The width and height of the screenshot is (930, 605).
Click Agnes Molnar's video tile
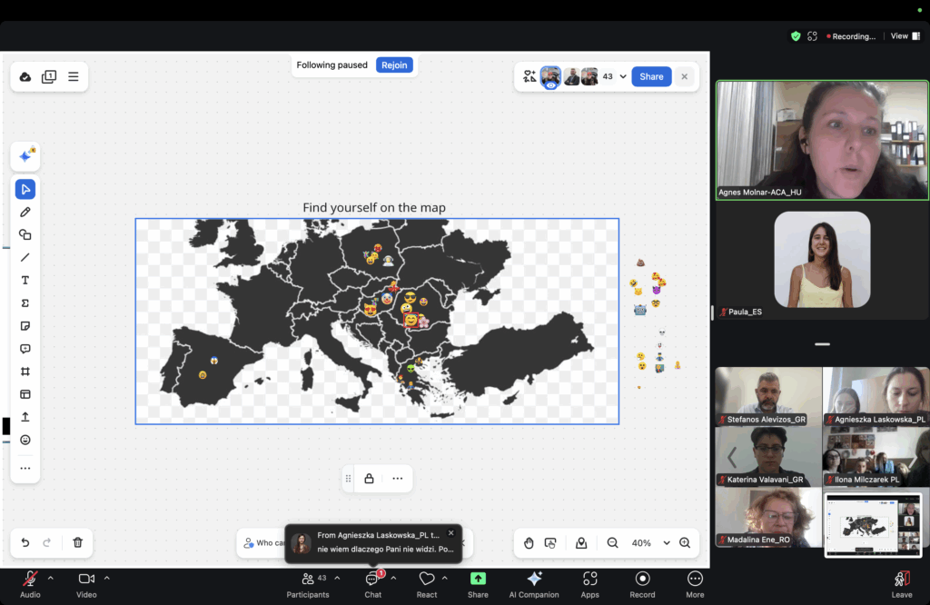coord(822,140)
